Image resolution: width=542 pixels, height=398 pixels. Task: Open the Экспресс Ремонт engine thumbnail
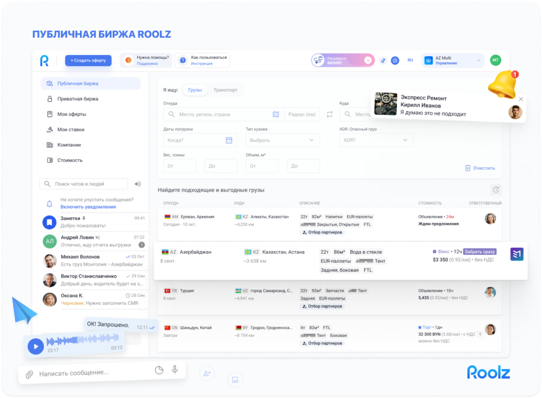click(386, 104)
